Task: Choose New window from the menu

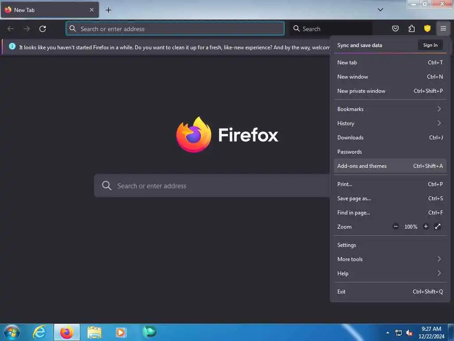Action: 390,76
